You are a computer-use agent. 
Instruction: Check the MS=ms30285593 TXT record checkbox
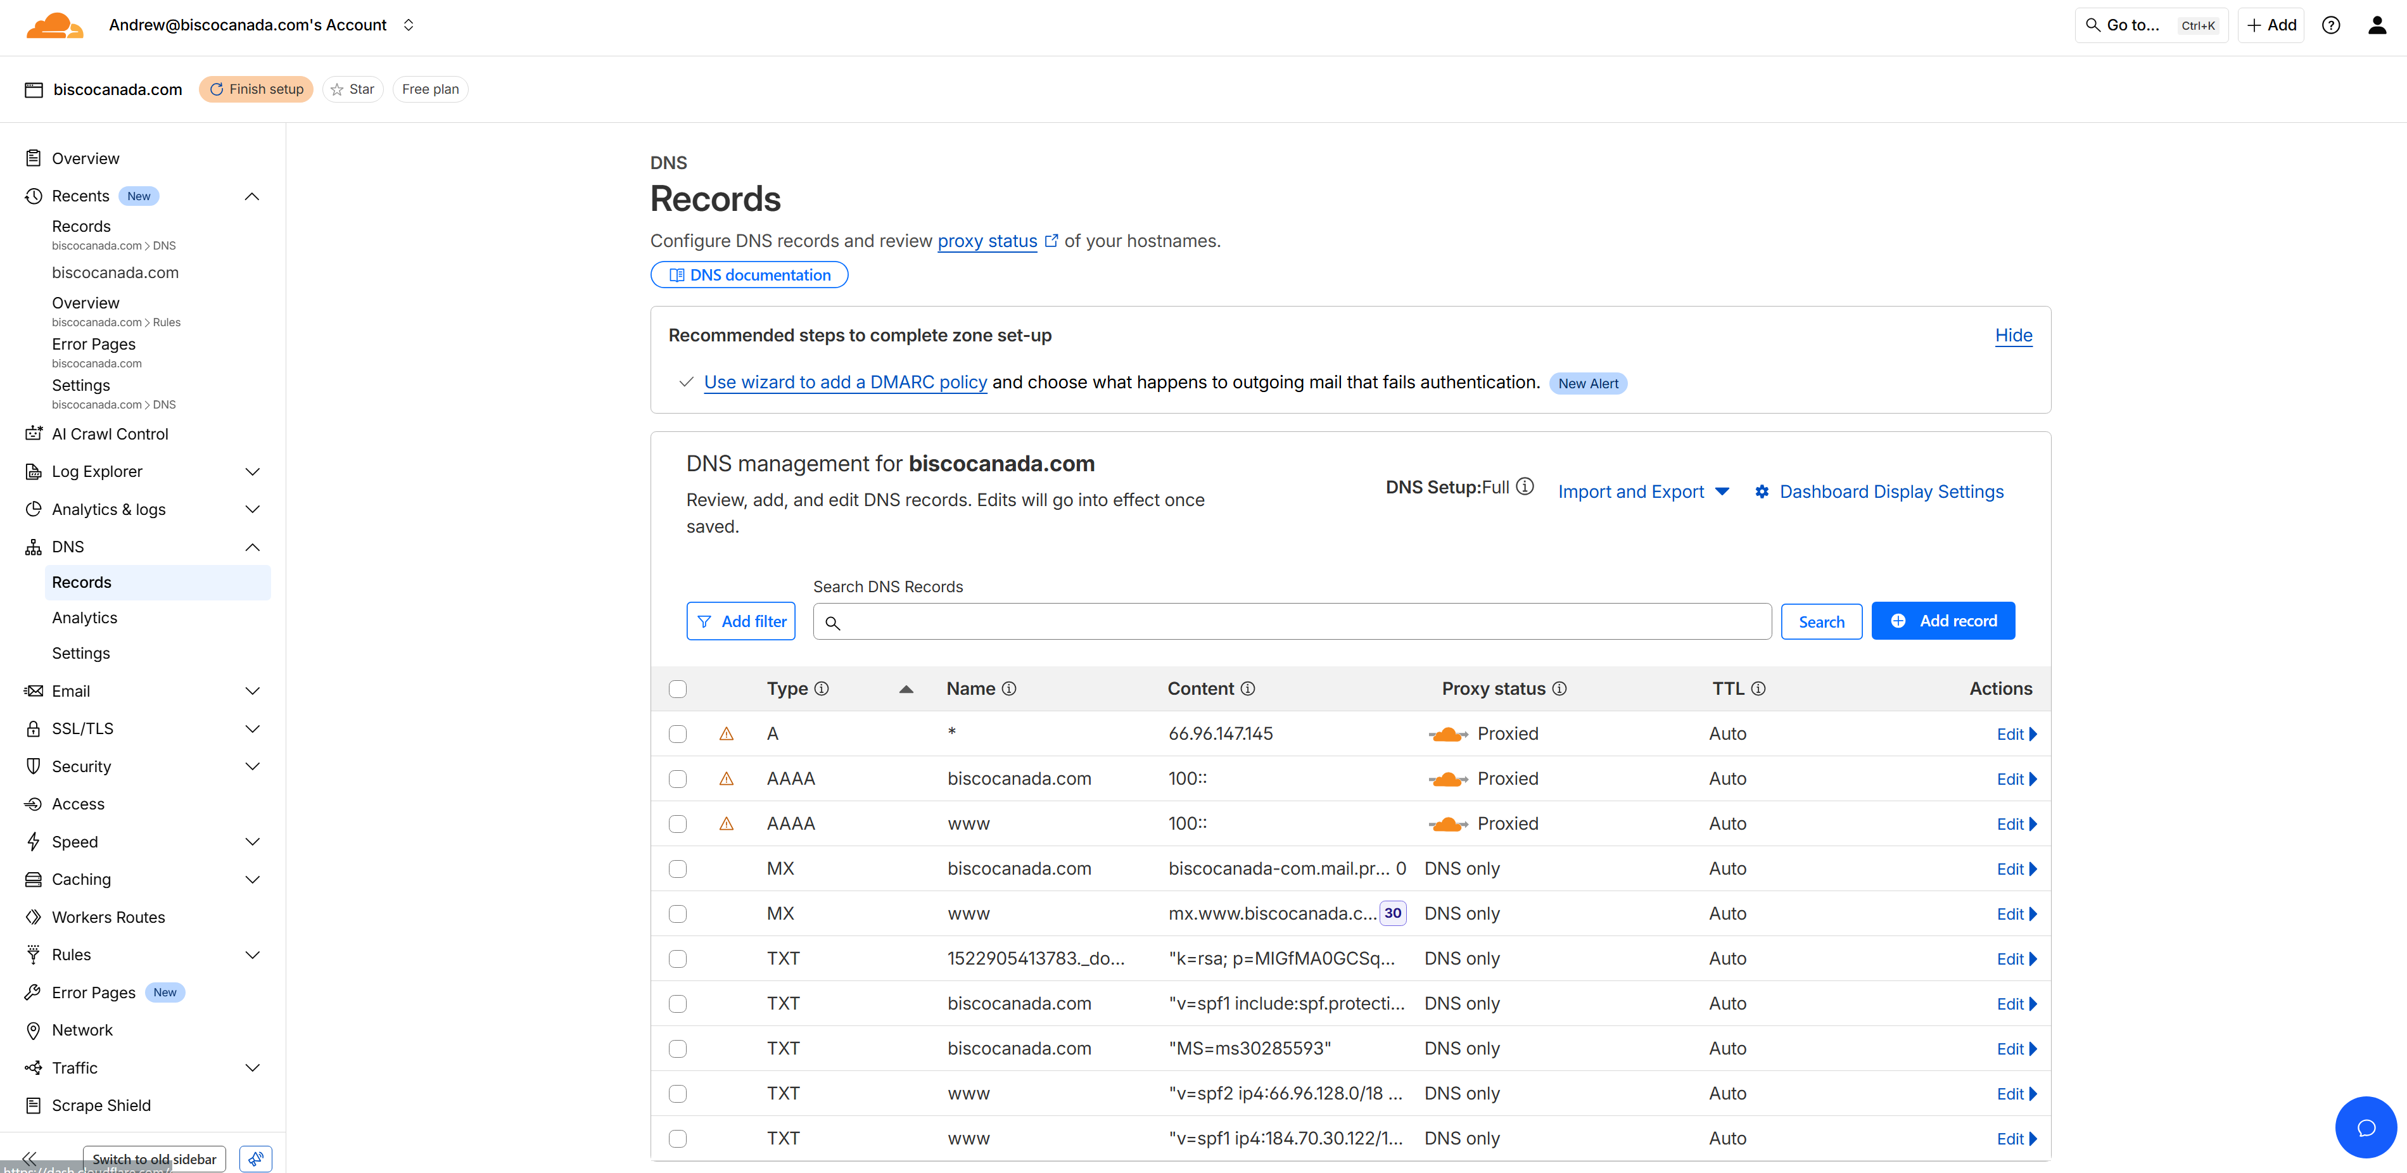[x=677, y=1049]
